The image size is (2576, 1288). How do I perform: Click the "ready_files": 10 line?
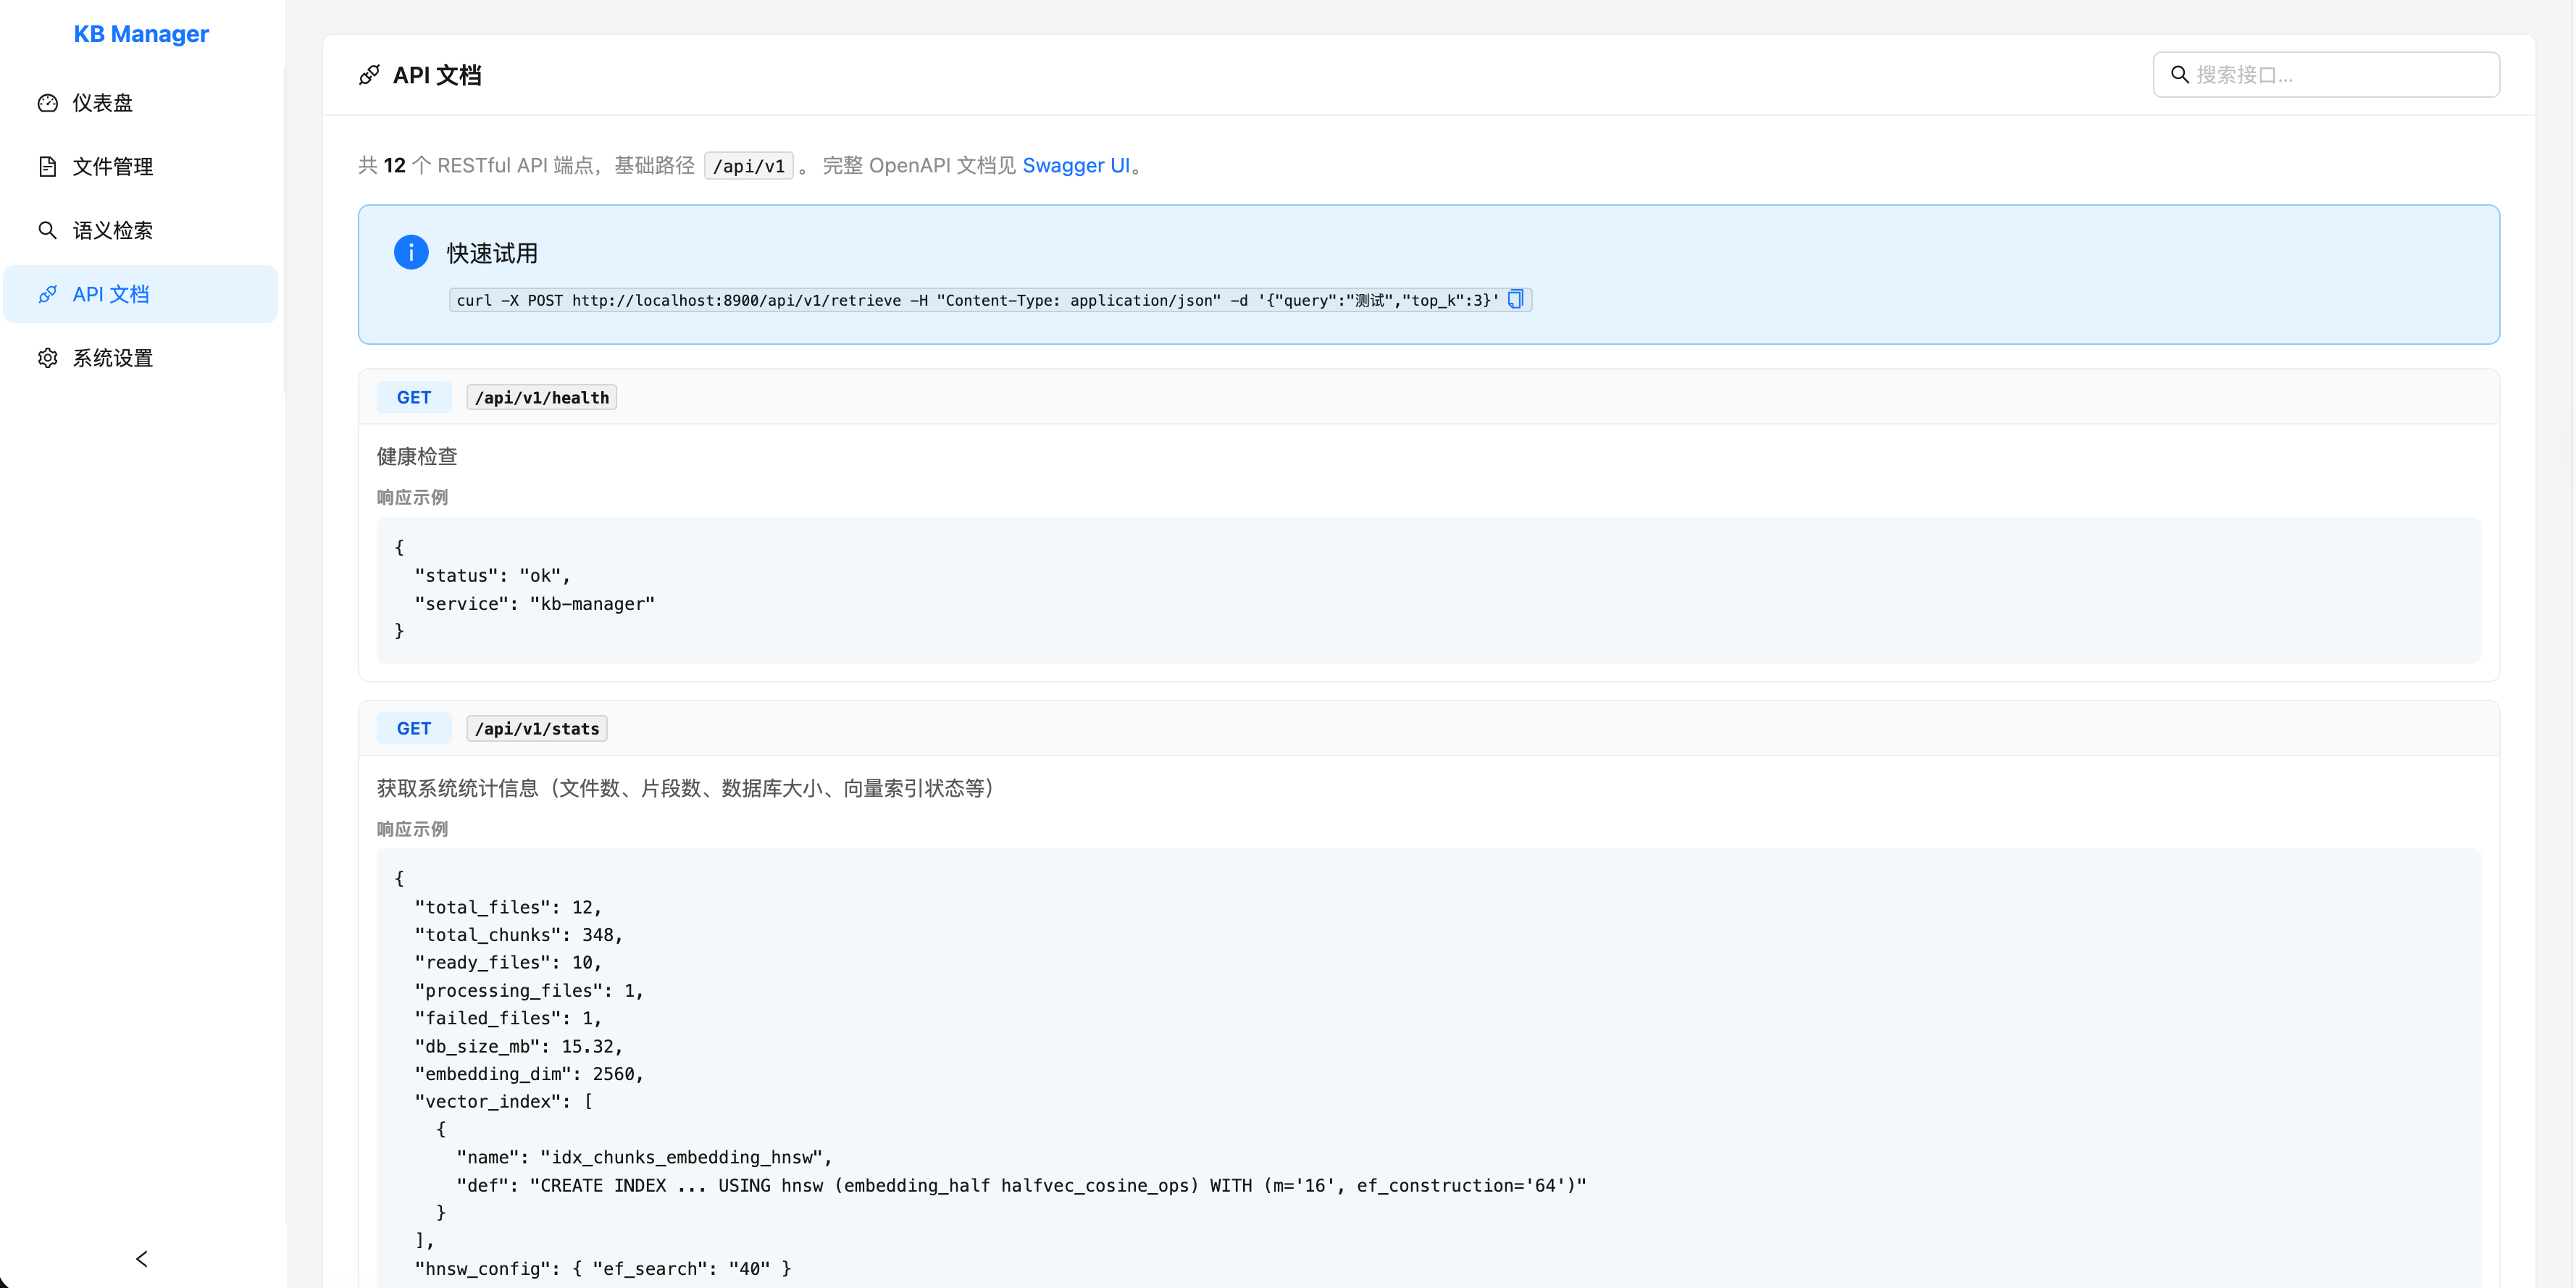coord(509,963)
